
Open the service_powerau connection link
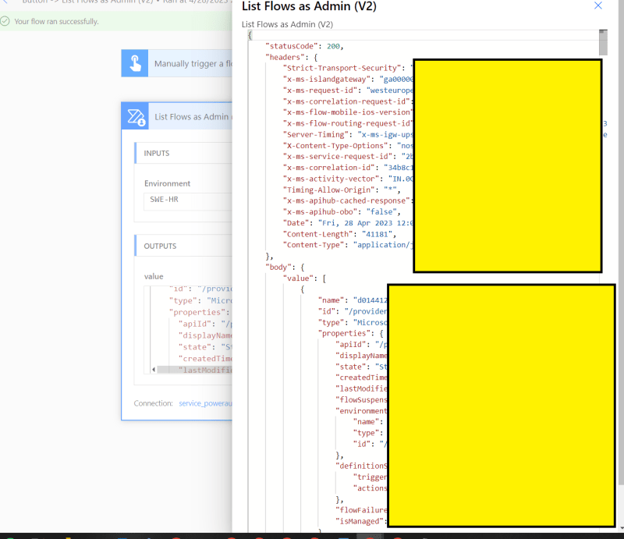205,403
